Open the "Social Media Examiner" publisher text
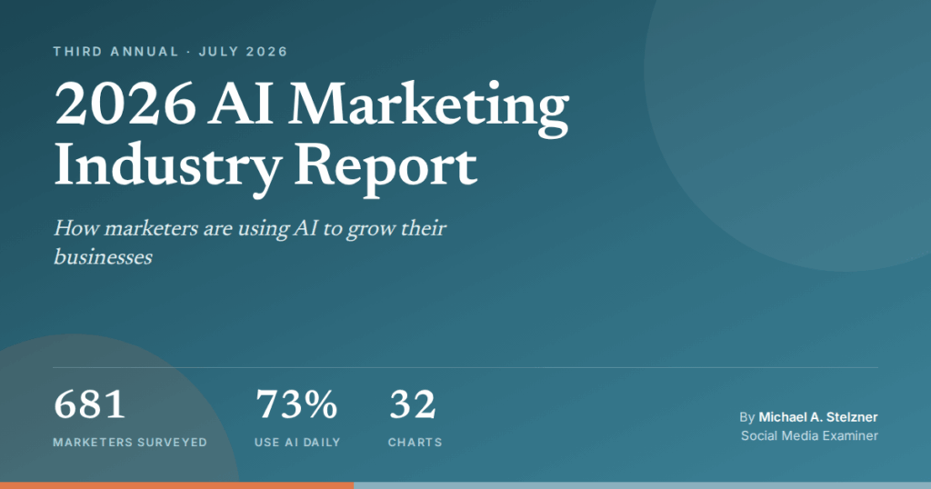 click(809, 435)
